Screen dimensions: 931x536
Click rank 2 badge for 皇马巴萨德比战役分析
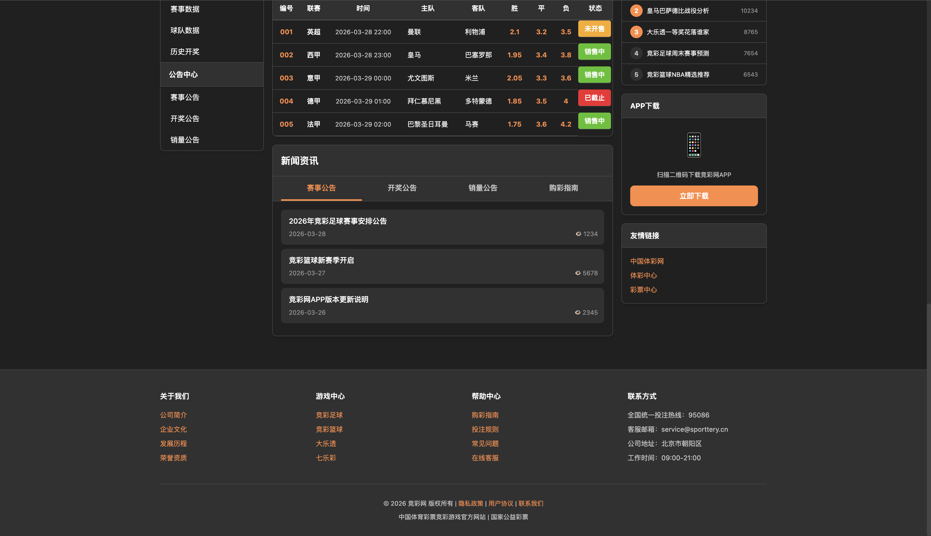tap(636, 11)
